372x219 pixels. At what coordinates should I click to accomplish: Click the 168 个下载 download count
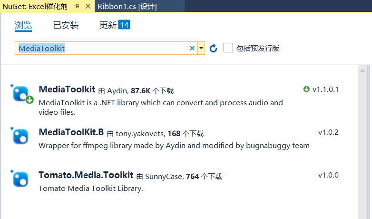pos(186,134)
